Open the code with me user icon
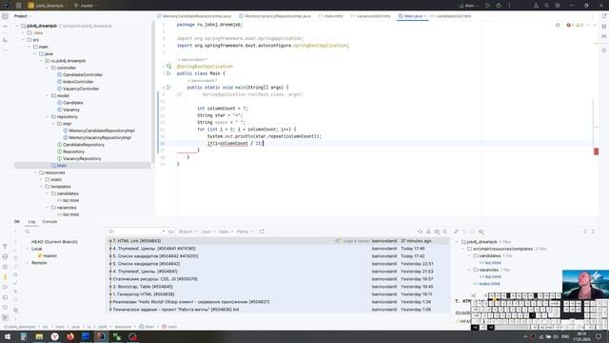609x343 pixels. tap(536, 6)
